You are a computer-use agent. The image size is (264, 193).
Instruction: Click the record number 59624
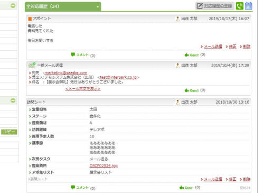(x=245, y=188)
